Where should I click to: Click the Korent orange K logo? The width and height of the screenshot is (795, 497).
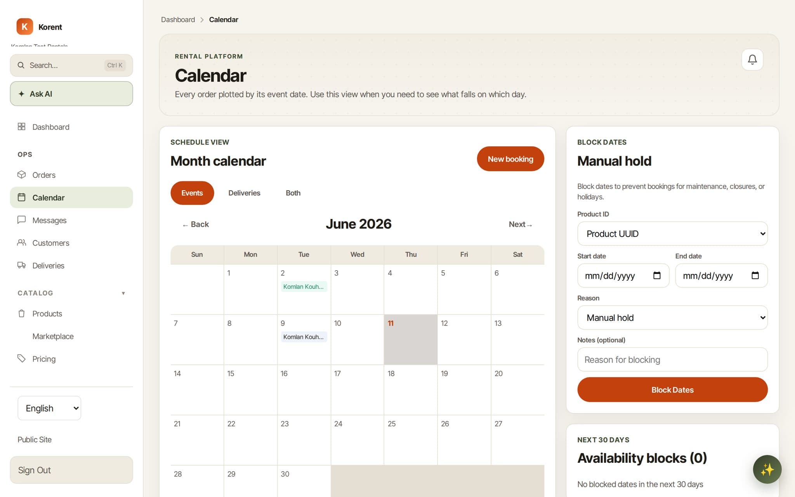[x=24, y=27]
